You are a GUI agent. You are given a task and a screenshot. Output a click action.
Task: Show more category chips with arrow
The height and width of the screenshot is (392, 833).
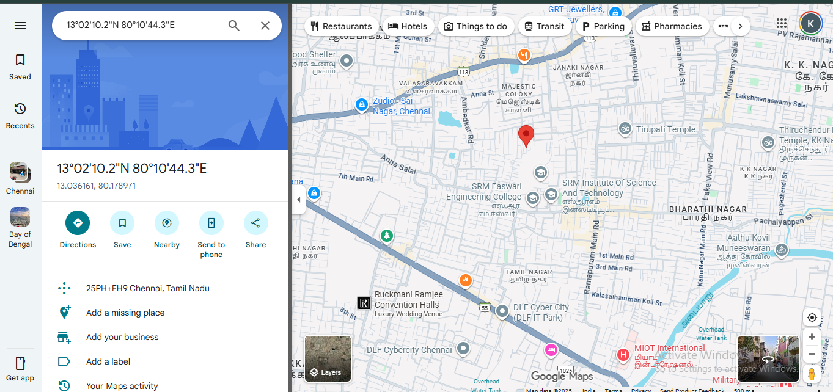click(741, 26)
